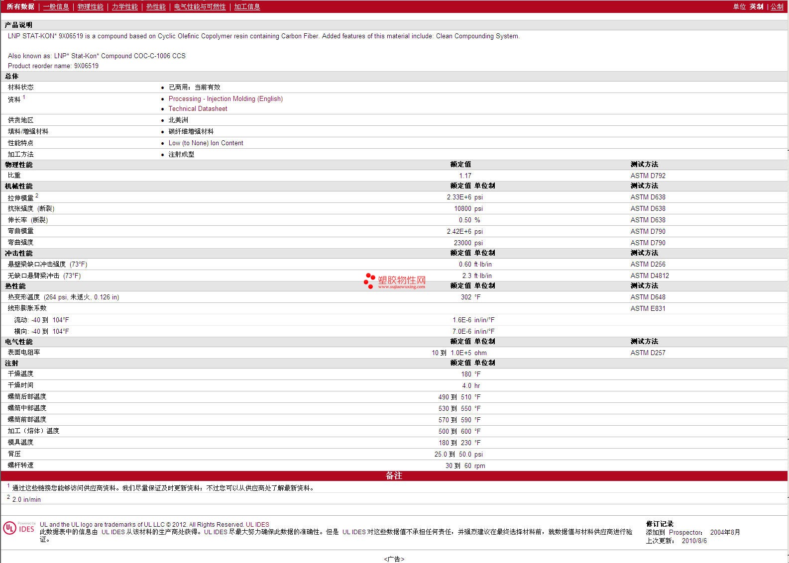Screen dimensions: 789x563
Task: Switch to the 物理性能 tab
Action: (x=90, y=6)
